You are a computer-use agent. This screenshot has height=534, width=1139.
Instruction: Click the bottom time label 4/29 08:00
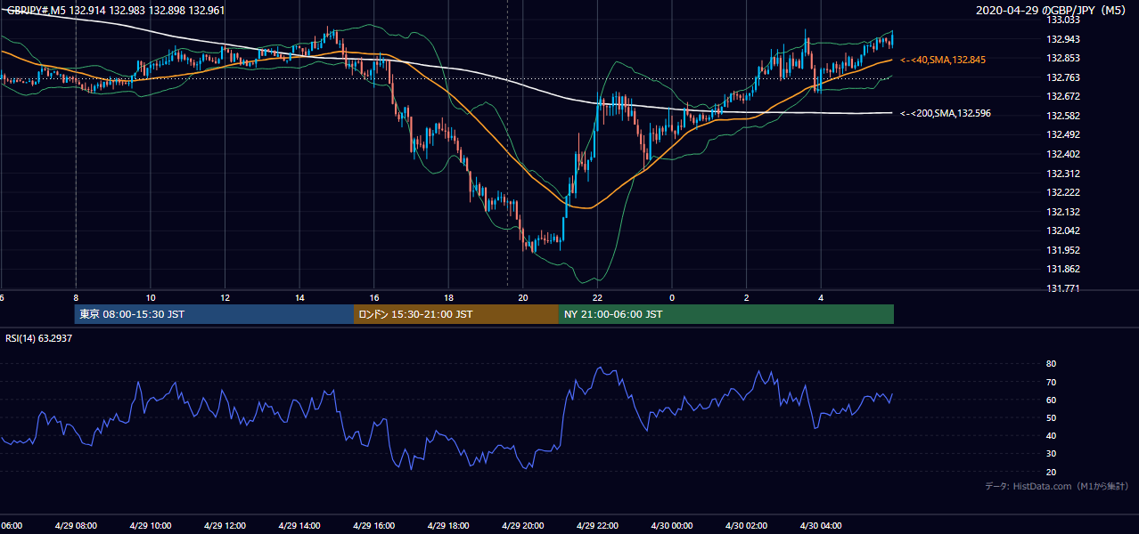(76, 525)
